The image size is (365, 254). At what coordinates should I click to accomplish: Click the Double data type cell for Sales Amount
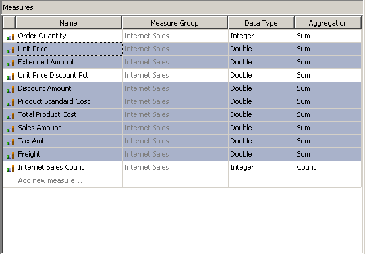pyautogui.click(x=262, y=128)
